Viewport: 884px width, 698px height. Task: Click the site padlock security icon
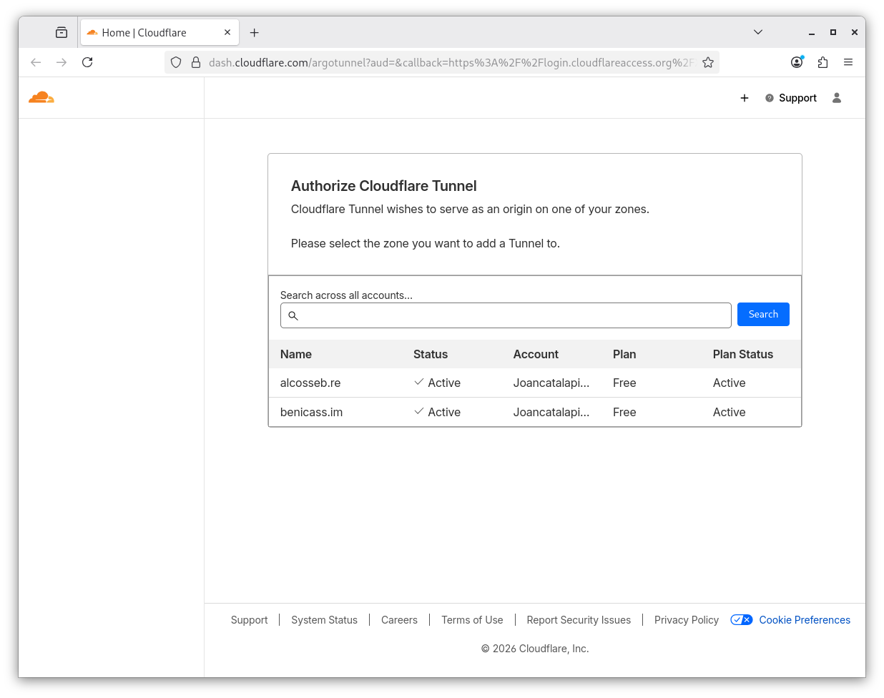[196, 62]
